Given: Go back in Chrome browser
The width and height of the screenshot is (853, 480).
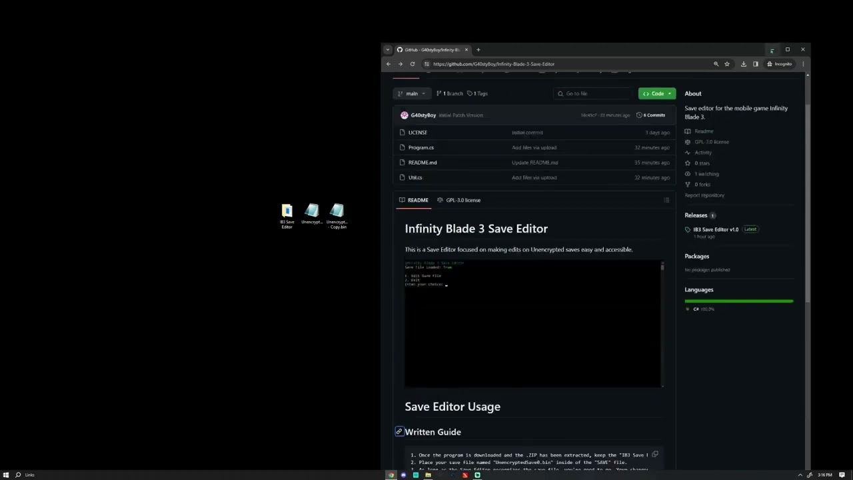Looking at the screenshot, I should click(x=389, y=64).
